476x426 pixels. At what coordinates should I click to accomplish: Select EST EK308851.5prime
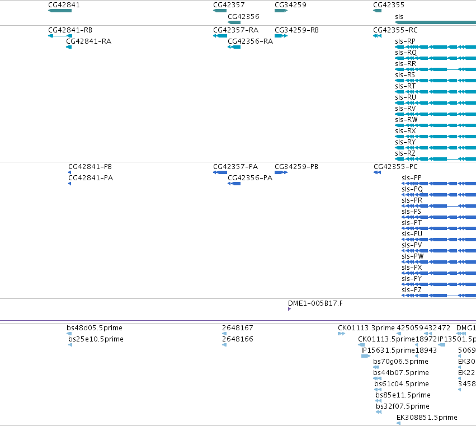point(398,423)
